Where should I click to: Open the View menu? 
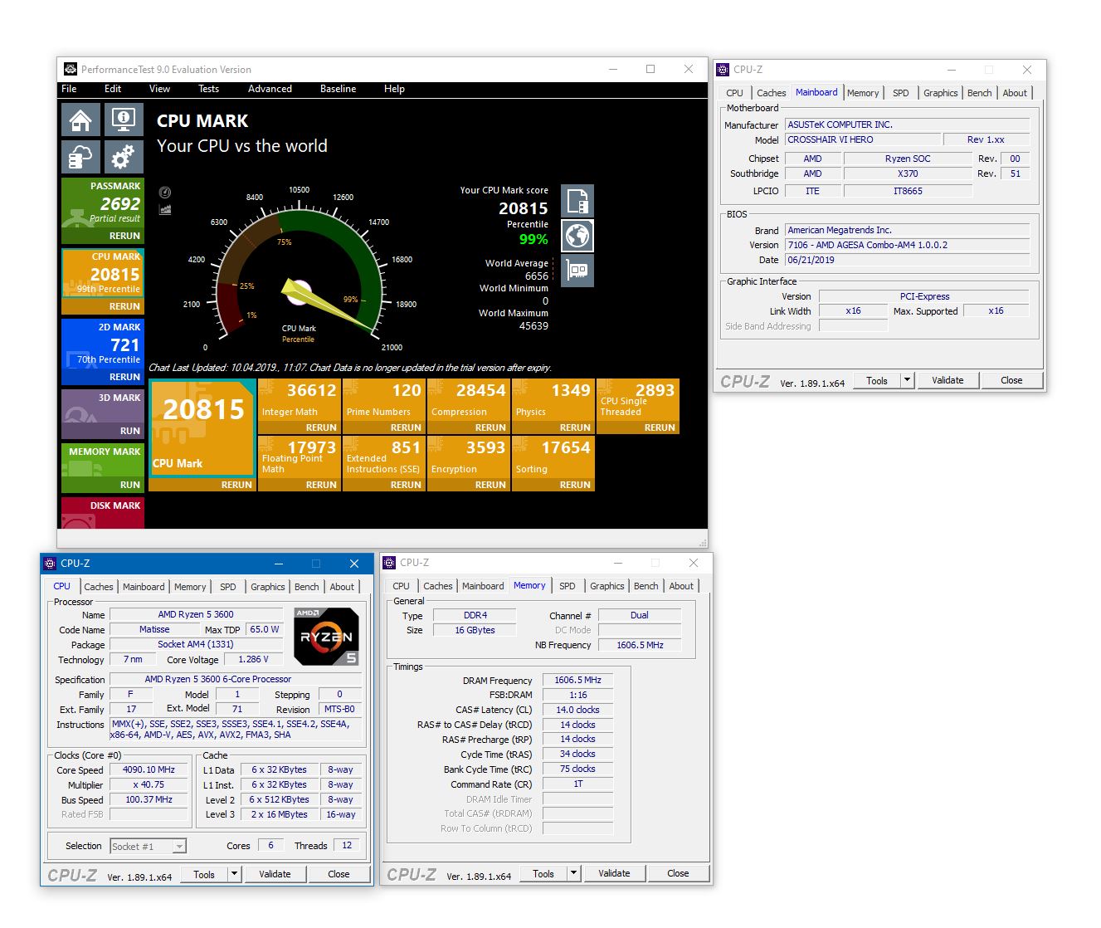click(159, 89)
